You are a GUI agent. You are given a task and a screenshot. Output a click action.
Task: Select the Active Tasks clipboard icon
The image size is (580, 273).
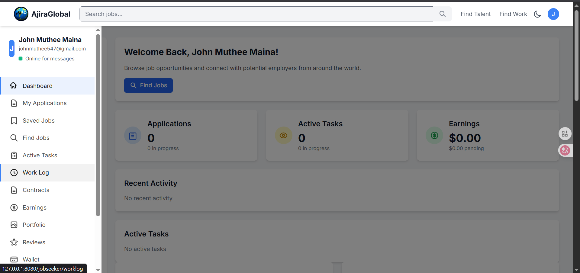coord(14,155)
